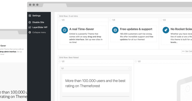Viewport: 192px width, 101px height.
Task: Select the blue lifebuoy support icon
Action: click(x=115, y=30)
